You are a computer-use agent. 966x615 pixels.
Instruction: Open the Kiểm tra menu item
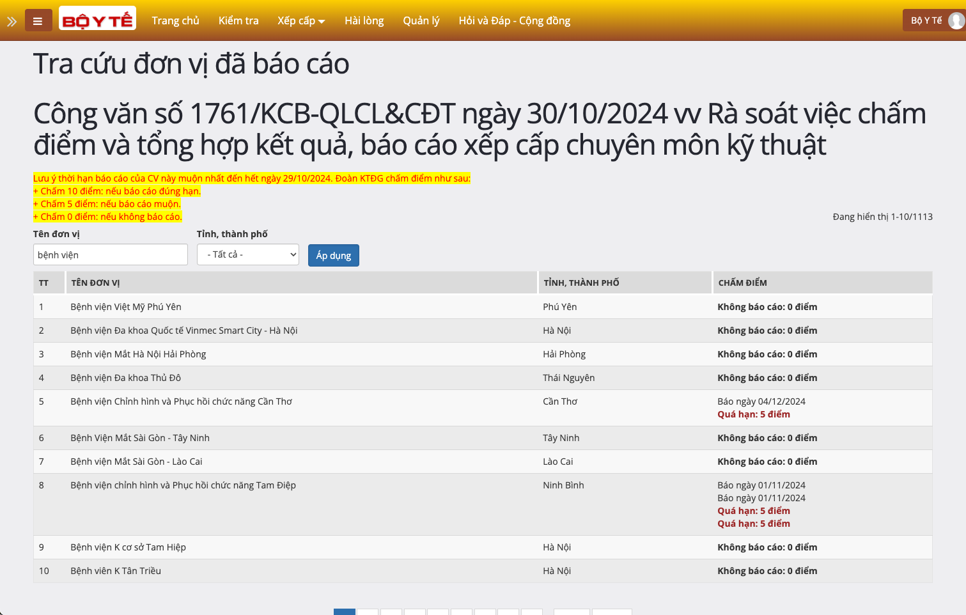238,20
